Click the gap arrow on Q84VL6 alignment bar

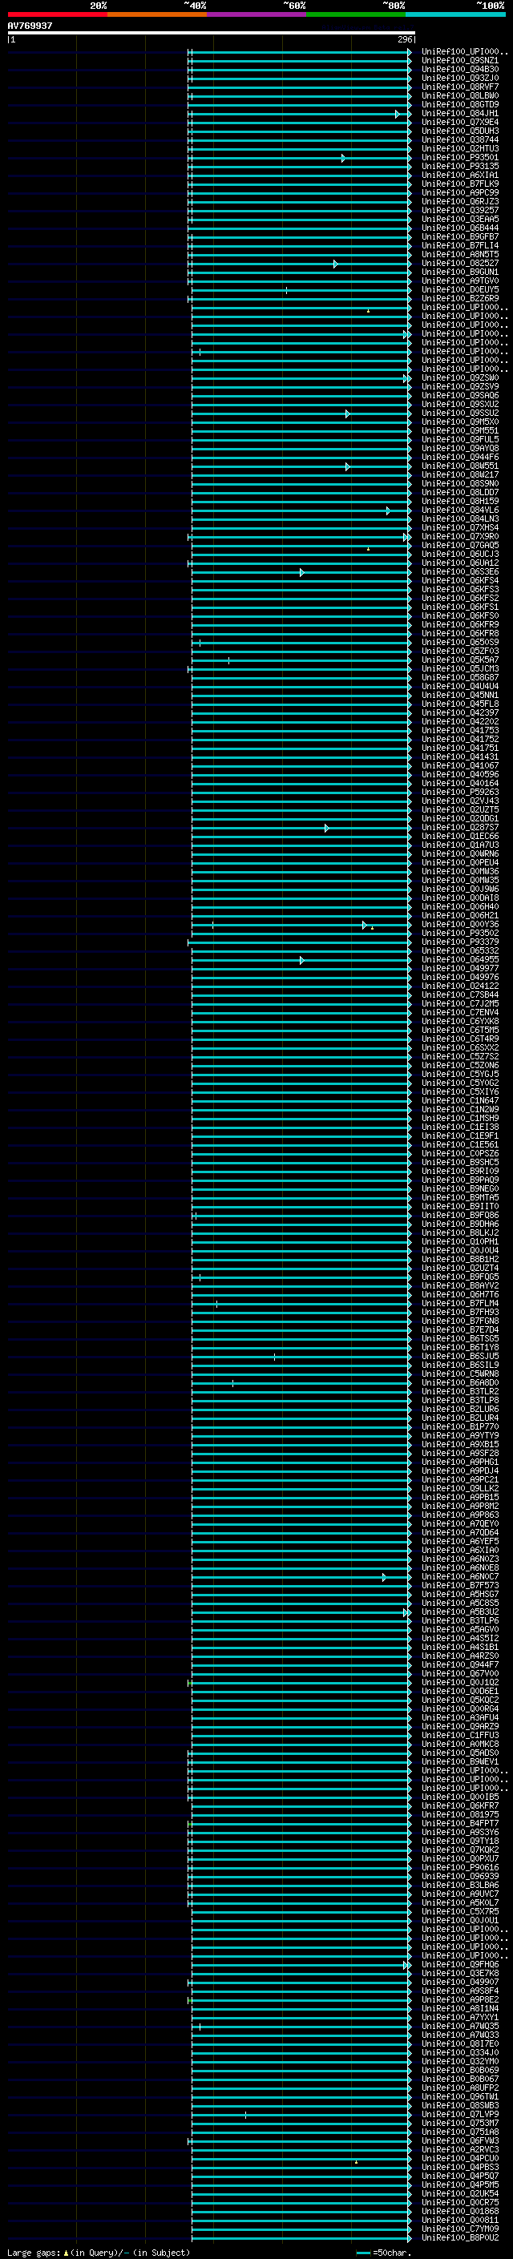[x=388, y=510]
